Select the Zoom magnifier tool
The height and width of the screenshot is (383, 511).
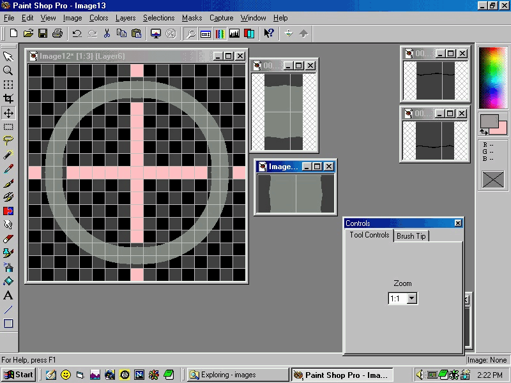click(x=8, y=70)
